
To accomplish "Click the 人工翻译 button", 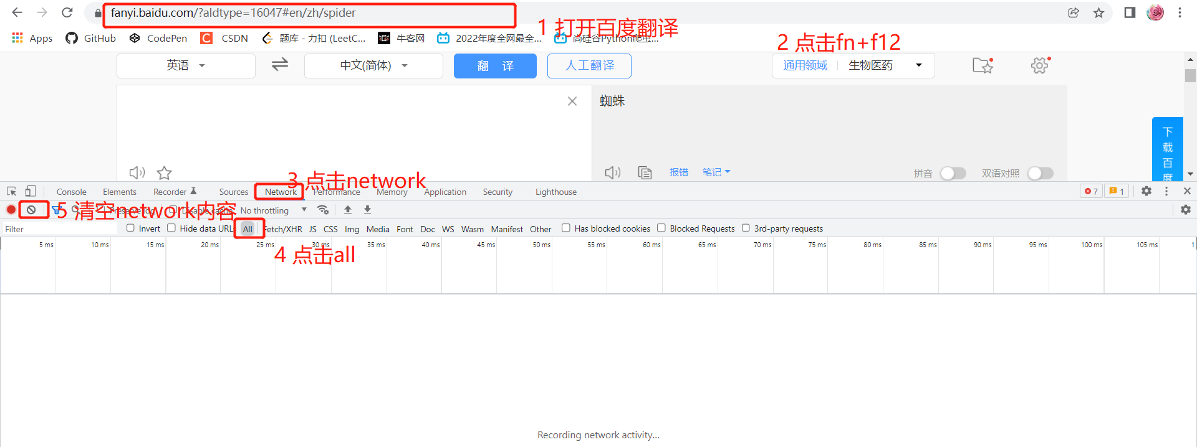I will coord(589,65).
